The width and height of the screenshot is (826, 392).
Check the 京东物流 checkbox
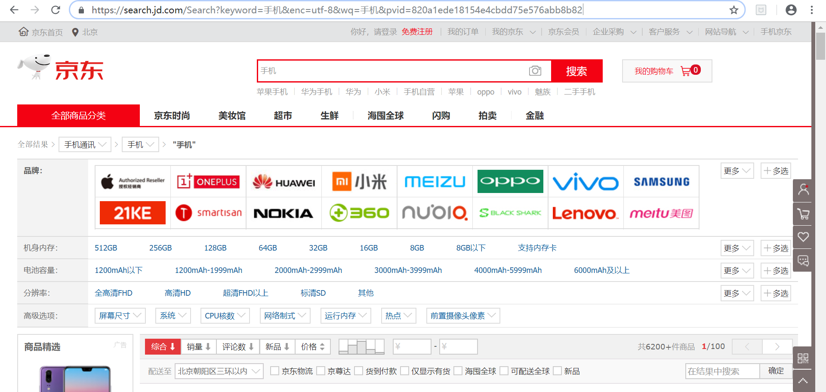tap(274, 371)
